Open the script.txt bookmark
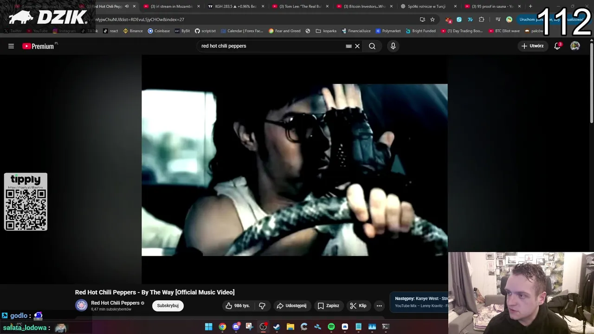594x334 pixels. coord(205,31)
